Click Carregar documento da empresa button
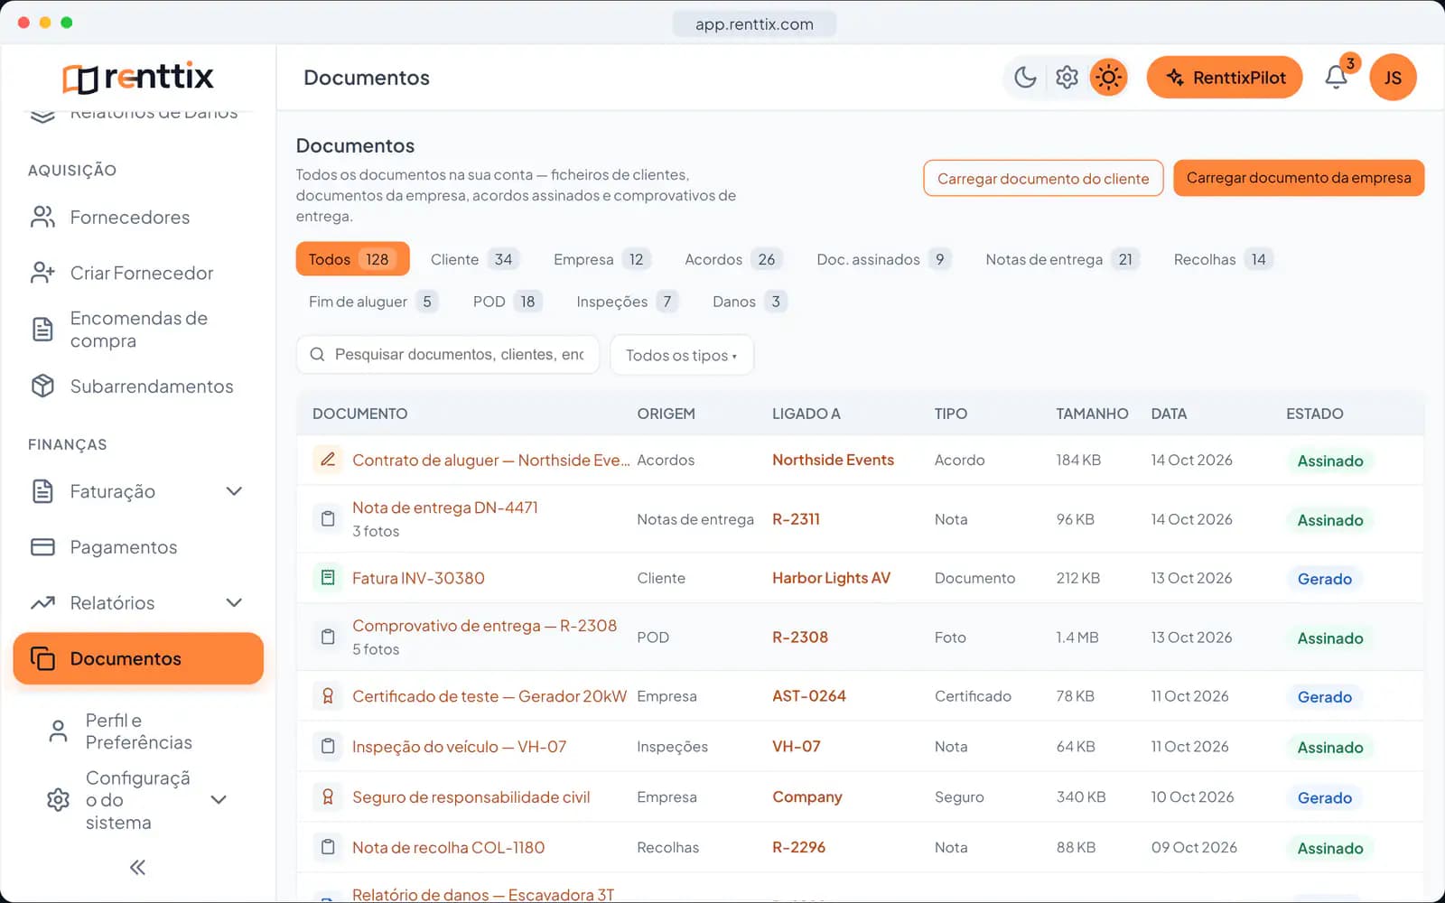Screen dimensions: 1445x903 click(x=1299, y=178)
